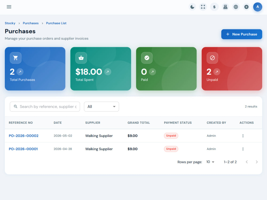Open the user avatar A menu
Viewport: 267px width, 200px height.
[x=258, y=7]
